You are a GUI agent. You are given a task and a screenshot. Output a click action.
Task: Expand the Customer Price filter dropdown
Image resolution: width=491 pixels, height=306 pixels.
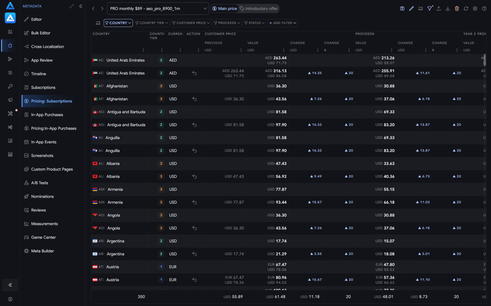pyautogui.click(x=191, y=23)
